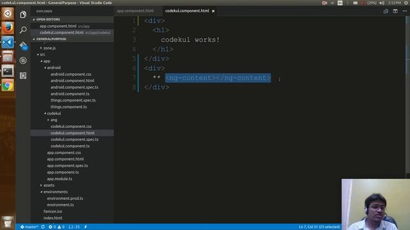The width and height of the screenshot is (410, 230).
Task: Open app.component.css in tree
Action: tap(64, 153)
